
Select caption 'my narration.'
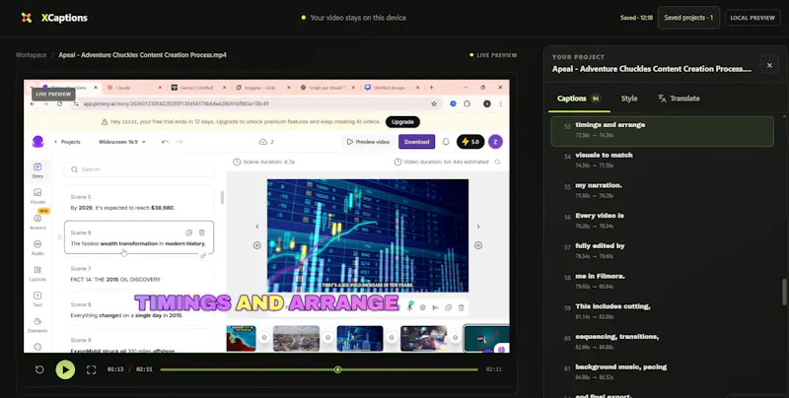click(x=662, y=190)
